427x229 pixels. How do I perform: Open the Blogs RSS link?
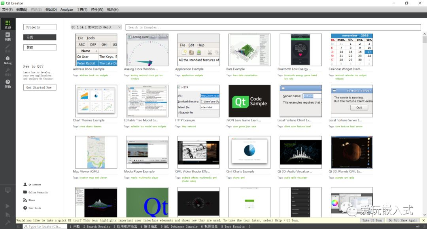point(29,200)
